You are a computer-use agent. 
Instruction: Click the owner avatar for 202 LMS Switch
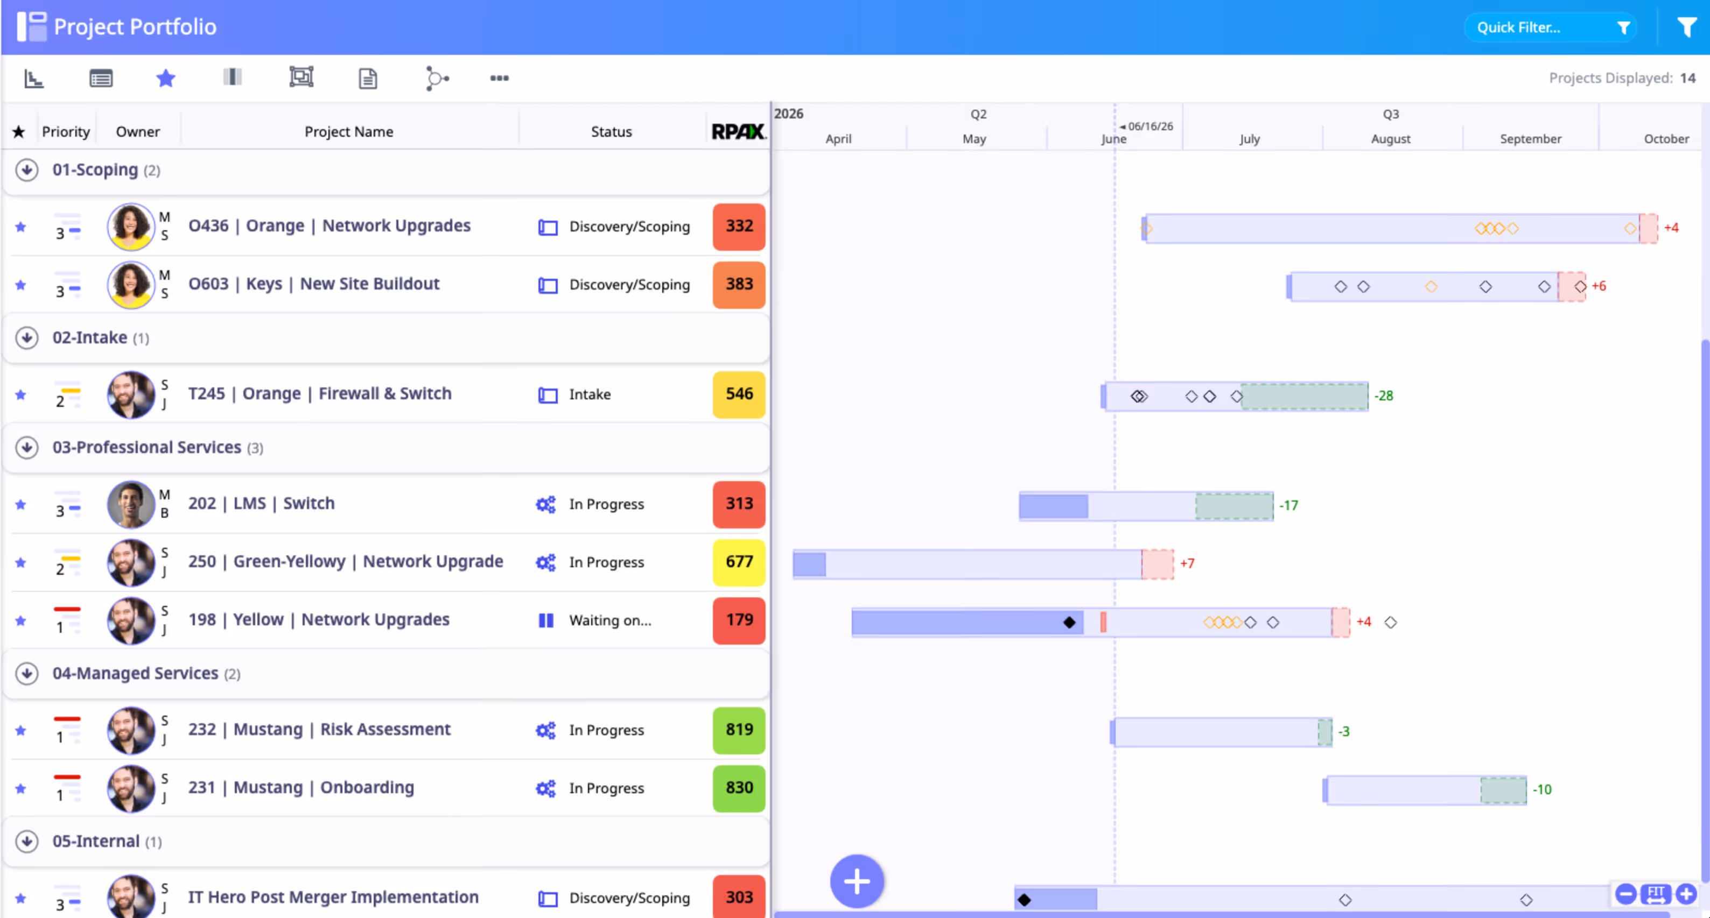pyautogui.click(x=131, y=504)
